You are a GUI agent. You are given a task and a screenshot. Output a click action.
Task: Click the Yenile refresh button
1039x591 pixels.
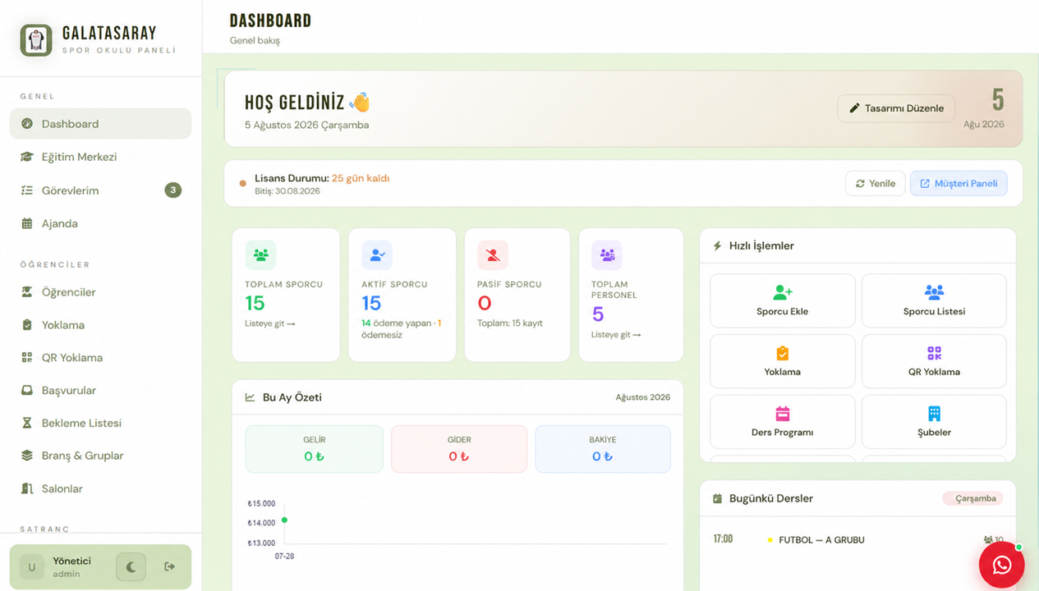[876, 183]
